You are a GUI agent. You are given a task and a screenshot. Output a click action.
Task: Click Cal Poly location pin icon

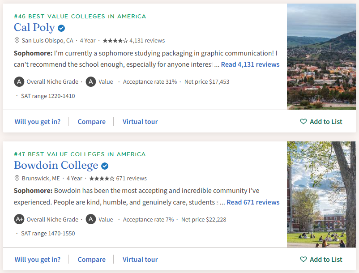[x=17, y=40]
